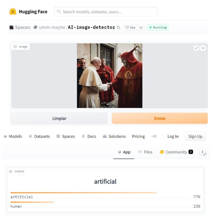Open the three-dot options menu
211x223 pixels.
click(202, 152)
